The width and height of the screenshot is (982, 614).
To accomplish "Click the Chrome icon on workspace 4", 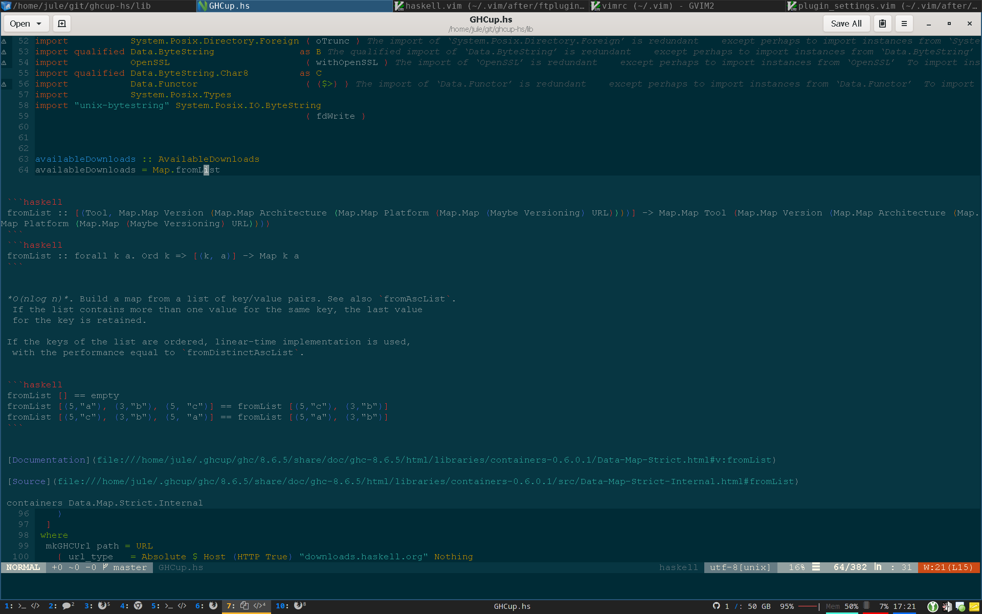I will tap(139, 606).
